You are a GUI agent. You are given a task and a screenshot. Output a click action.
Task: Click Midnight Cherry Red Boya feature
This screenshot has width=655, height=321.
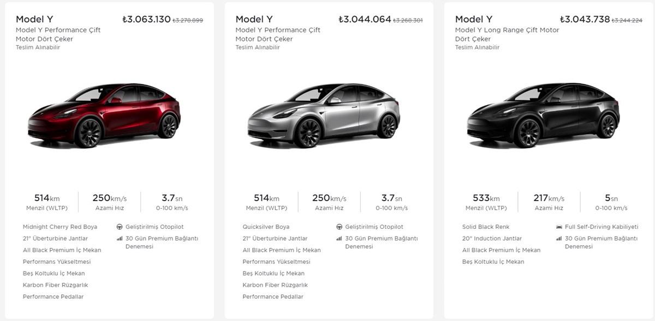tap(60, 227)
